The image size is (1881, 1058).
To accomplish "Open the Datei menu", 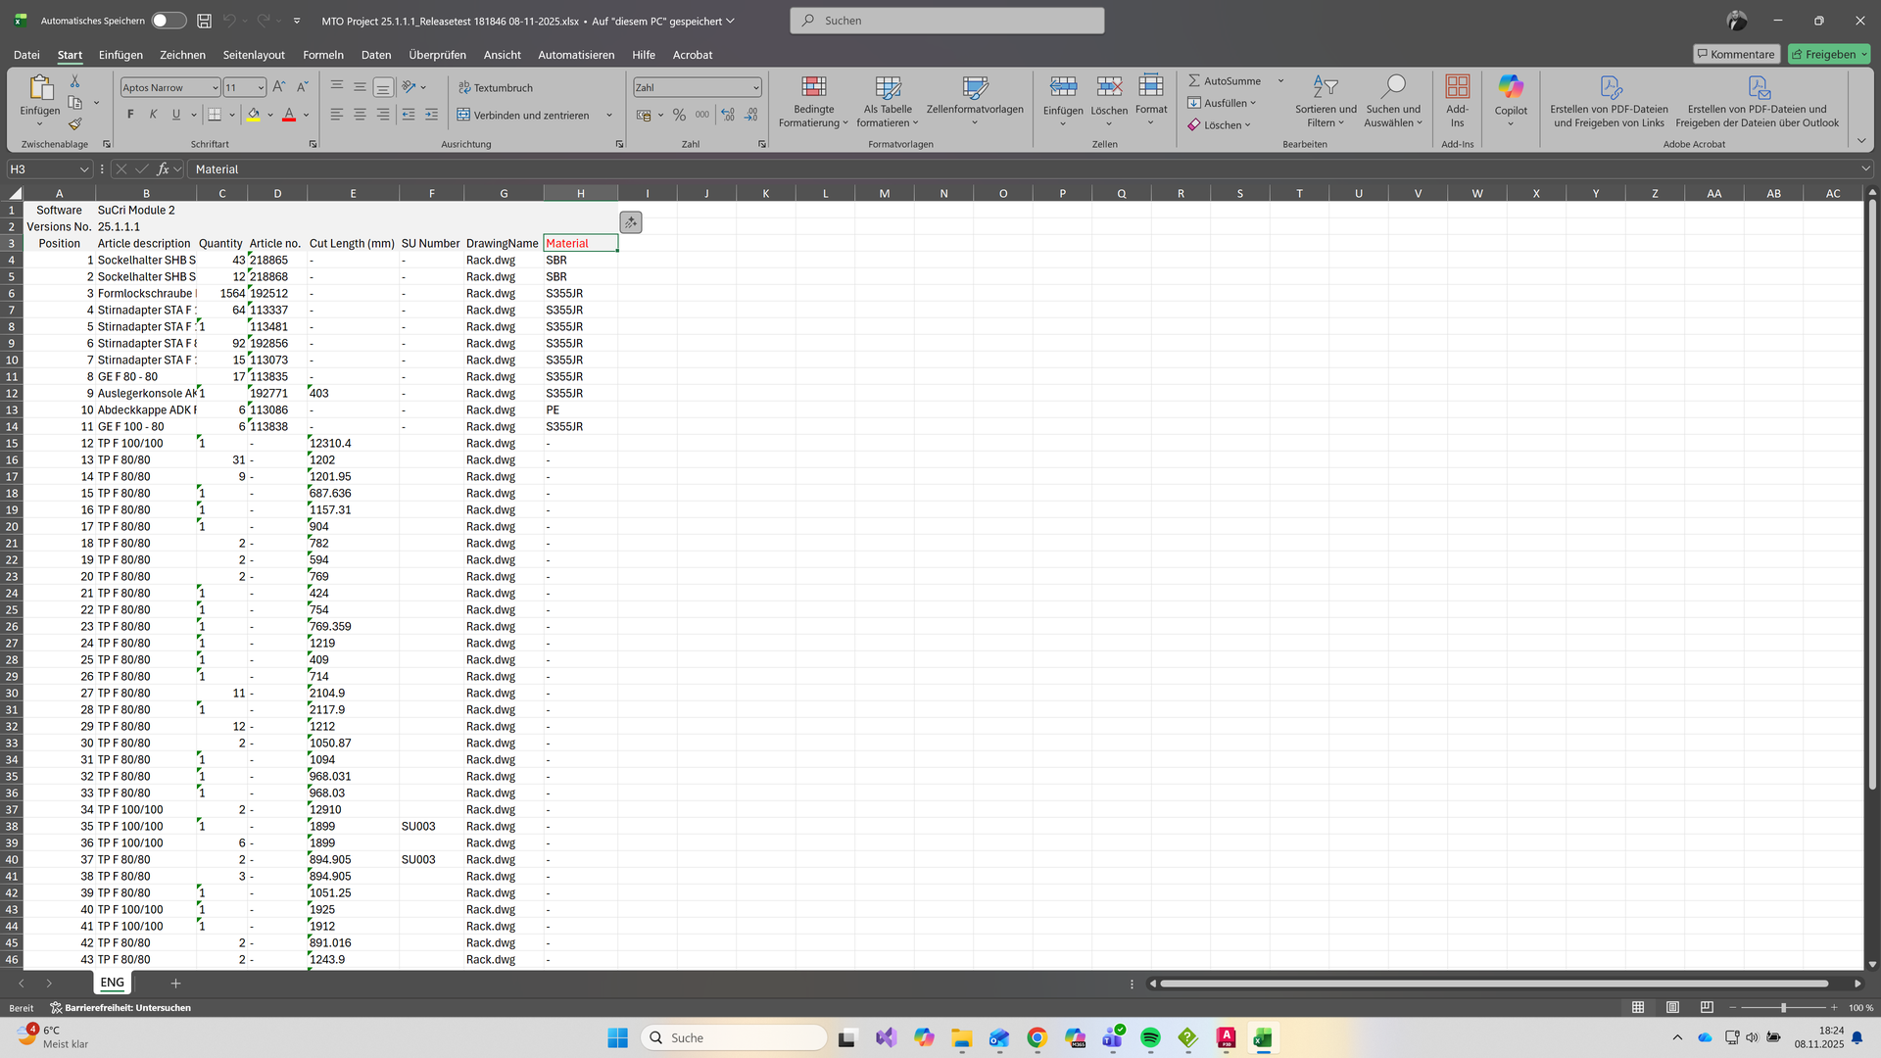I will pyautogui.click(x=26, y=55).
